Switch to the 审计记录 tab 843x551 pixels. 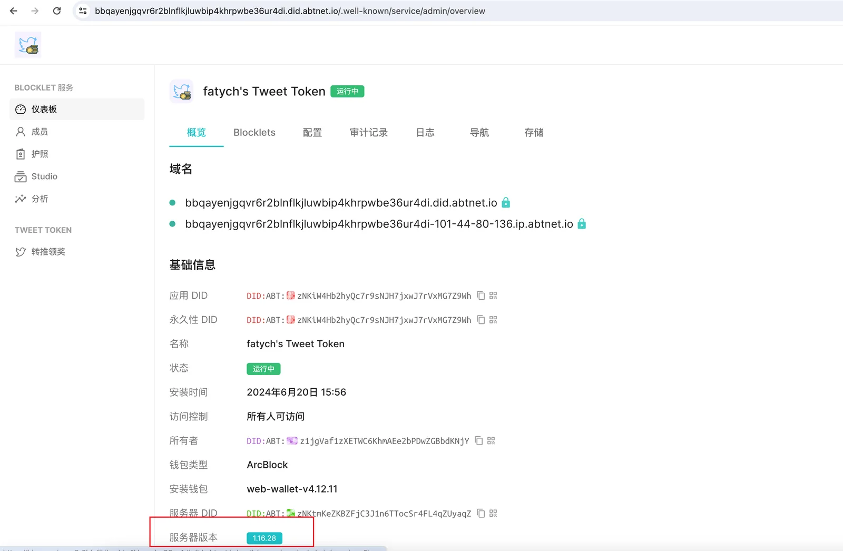(x=369, y=133)
